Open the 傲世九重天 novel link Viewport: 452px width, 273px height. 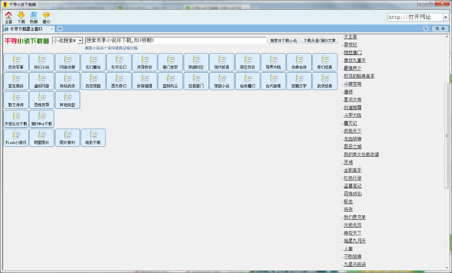click(355, 60)
